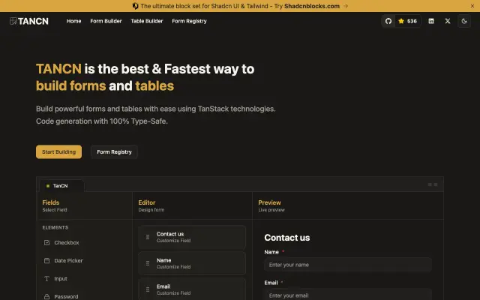The width and height of the screenshot is (480, 300).
Task: Click the Enter your name input
Action: point(348,265)
